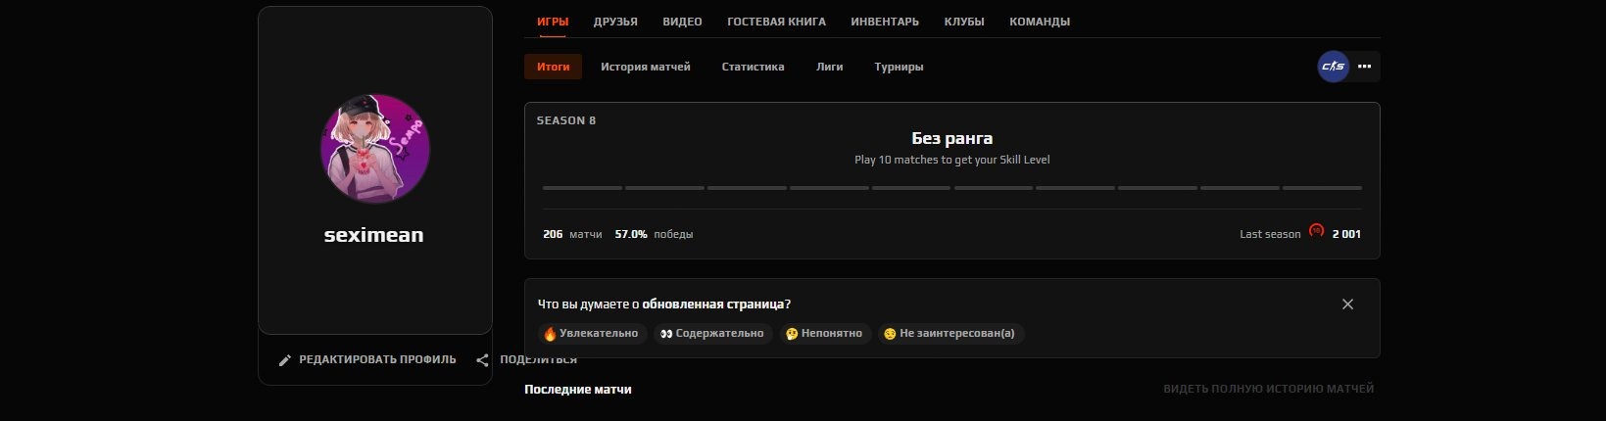Click the 206 матчи stat
The width and height of the screenshot is (1606, 421).
tap(572, 234)
